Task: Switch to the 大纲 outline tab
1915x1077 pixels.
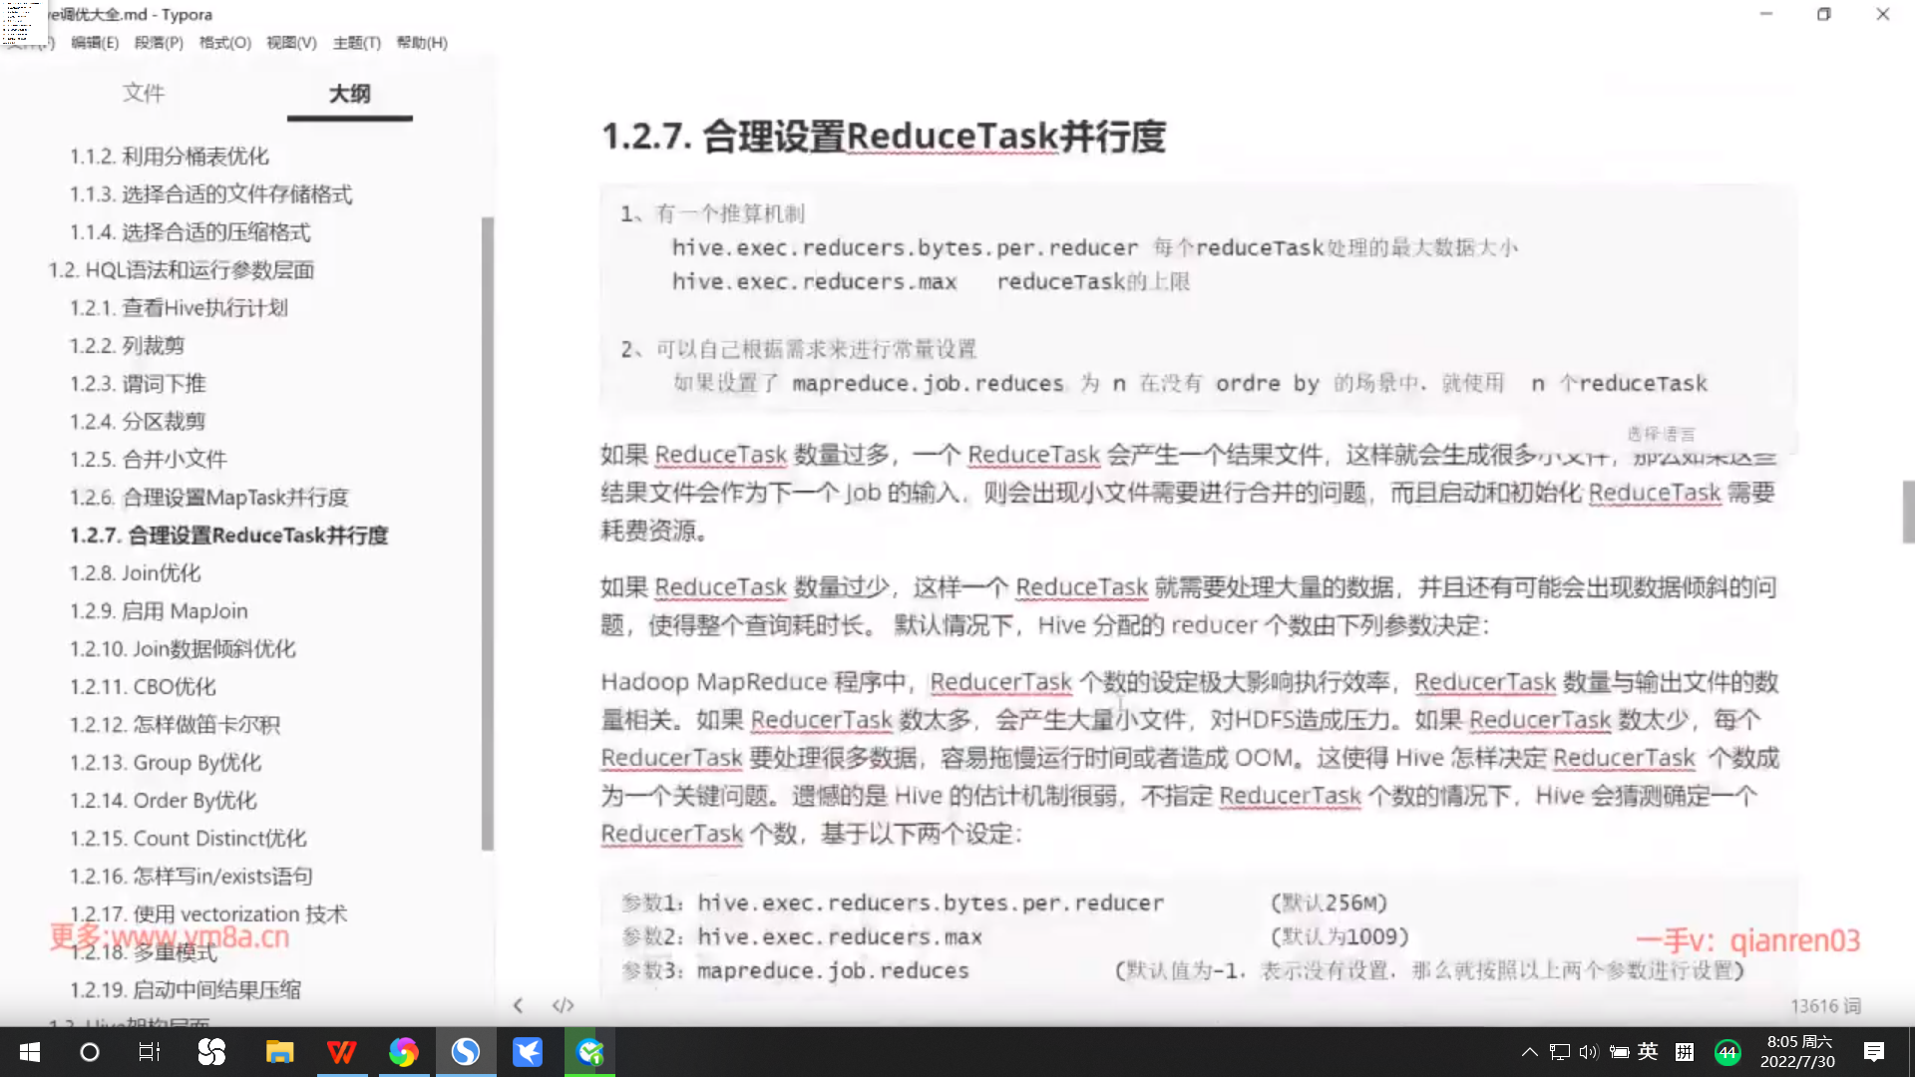Action: point(349,93)
